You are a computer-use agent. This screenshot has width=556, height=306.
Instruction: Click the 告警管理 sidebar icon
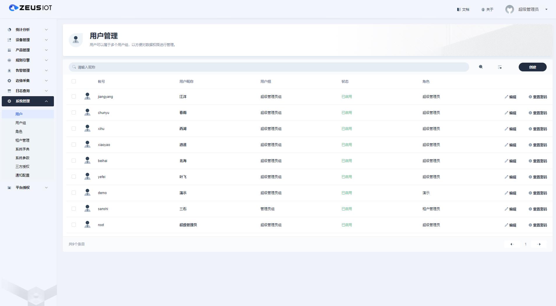[9, 71]
